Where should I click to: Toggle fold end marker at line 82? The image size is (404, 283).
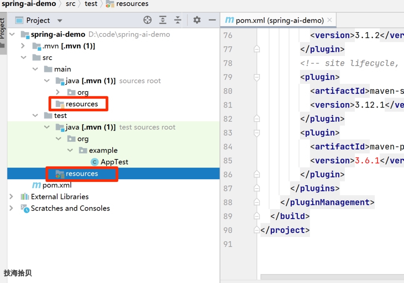point(257,119)
